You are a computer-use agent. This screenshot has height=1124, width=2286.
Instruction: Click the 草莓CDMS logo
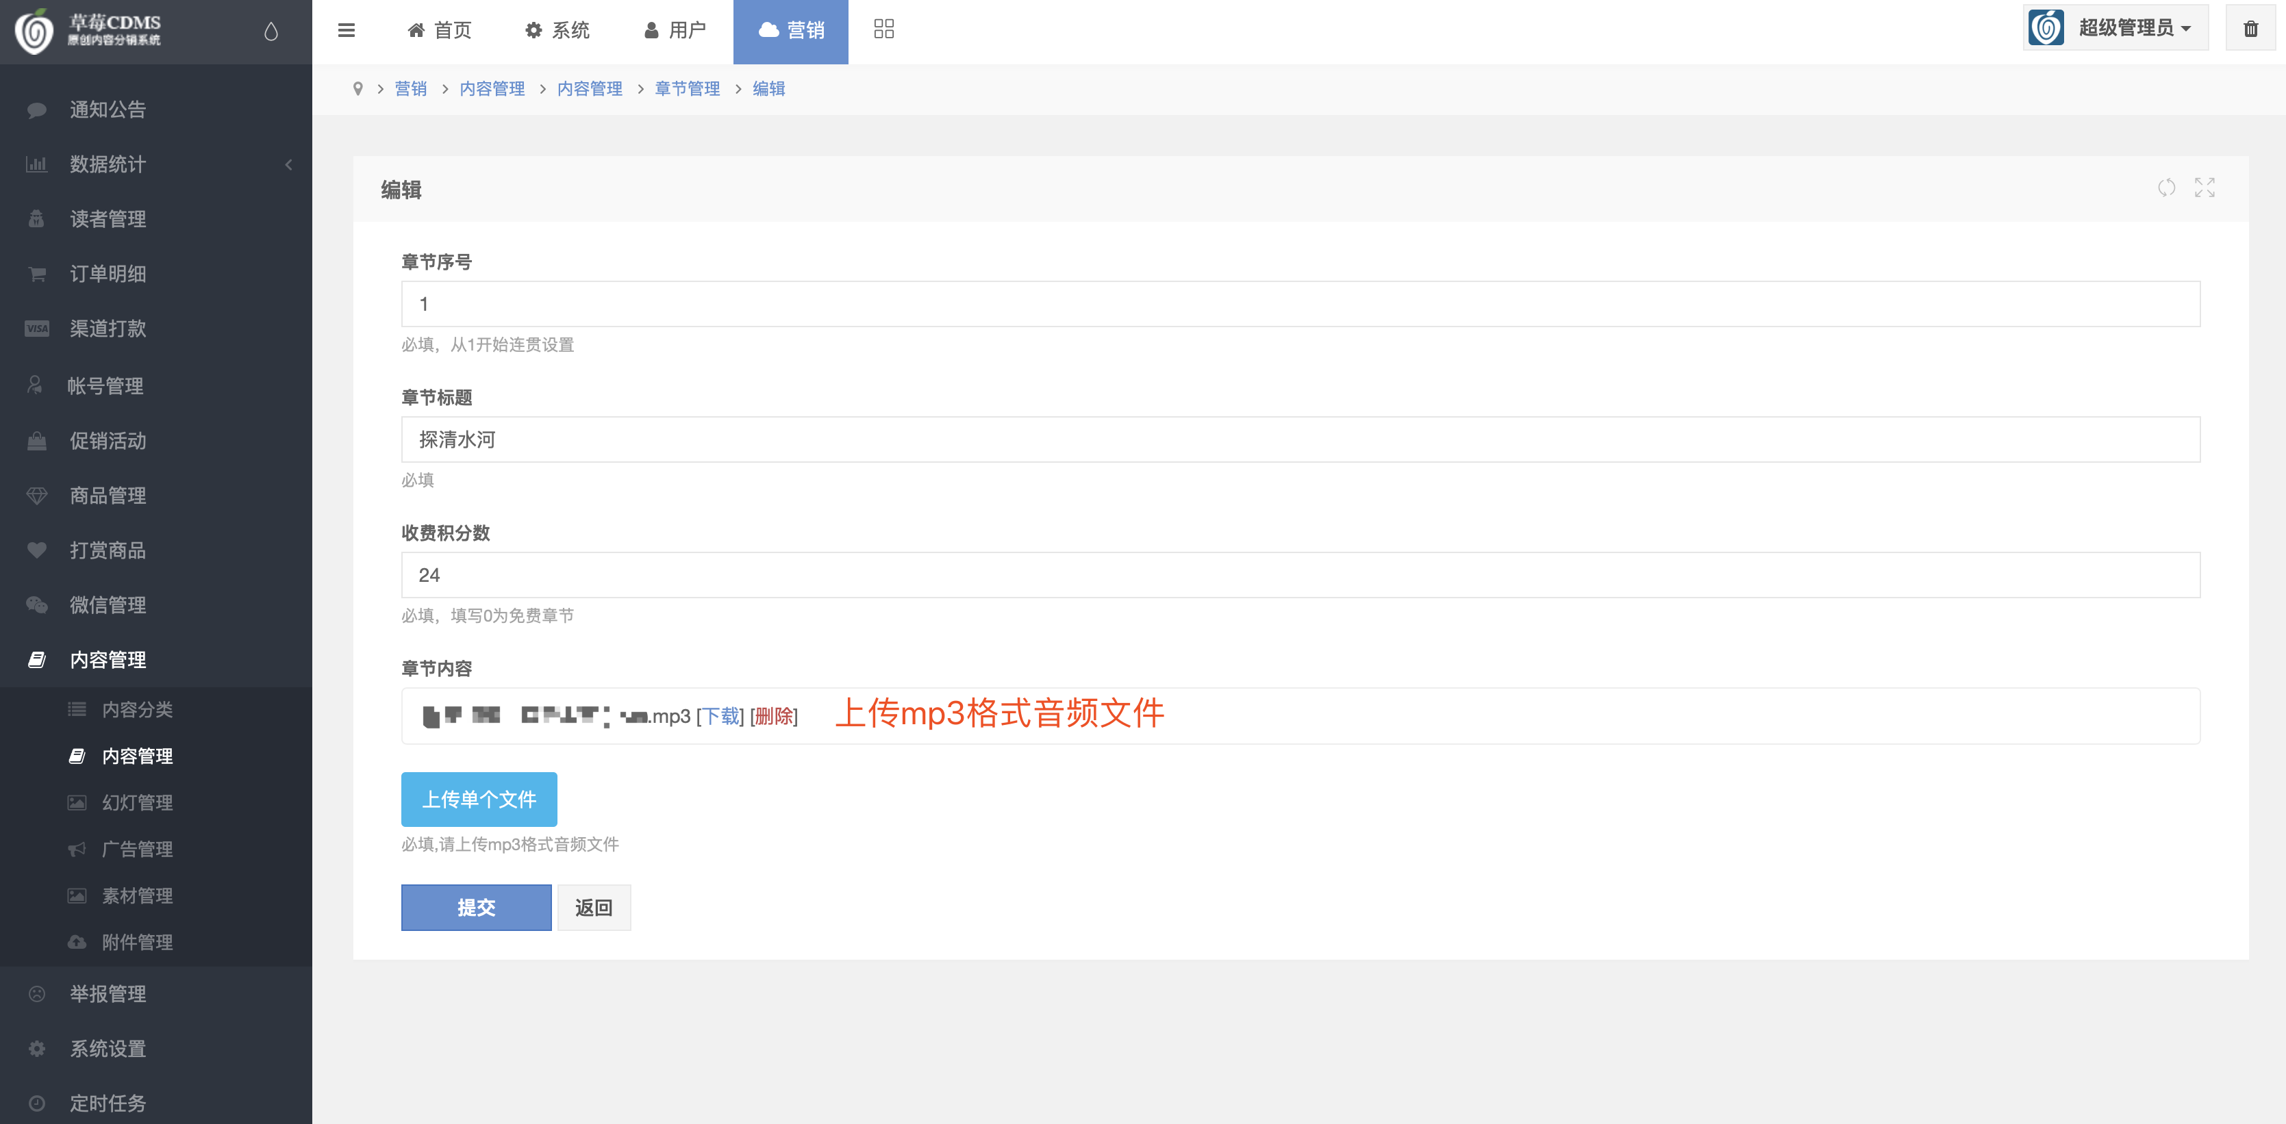(x=88, y=31)
